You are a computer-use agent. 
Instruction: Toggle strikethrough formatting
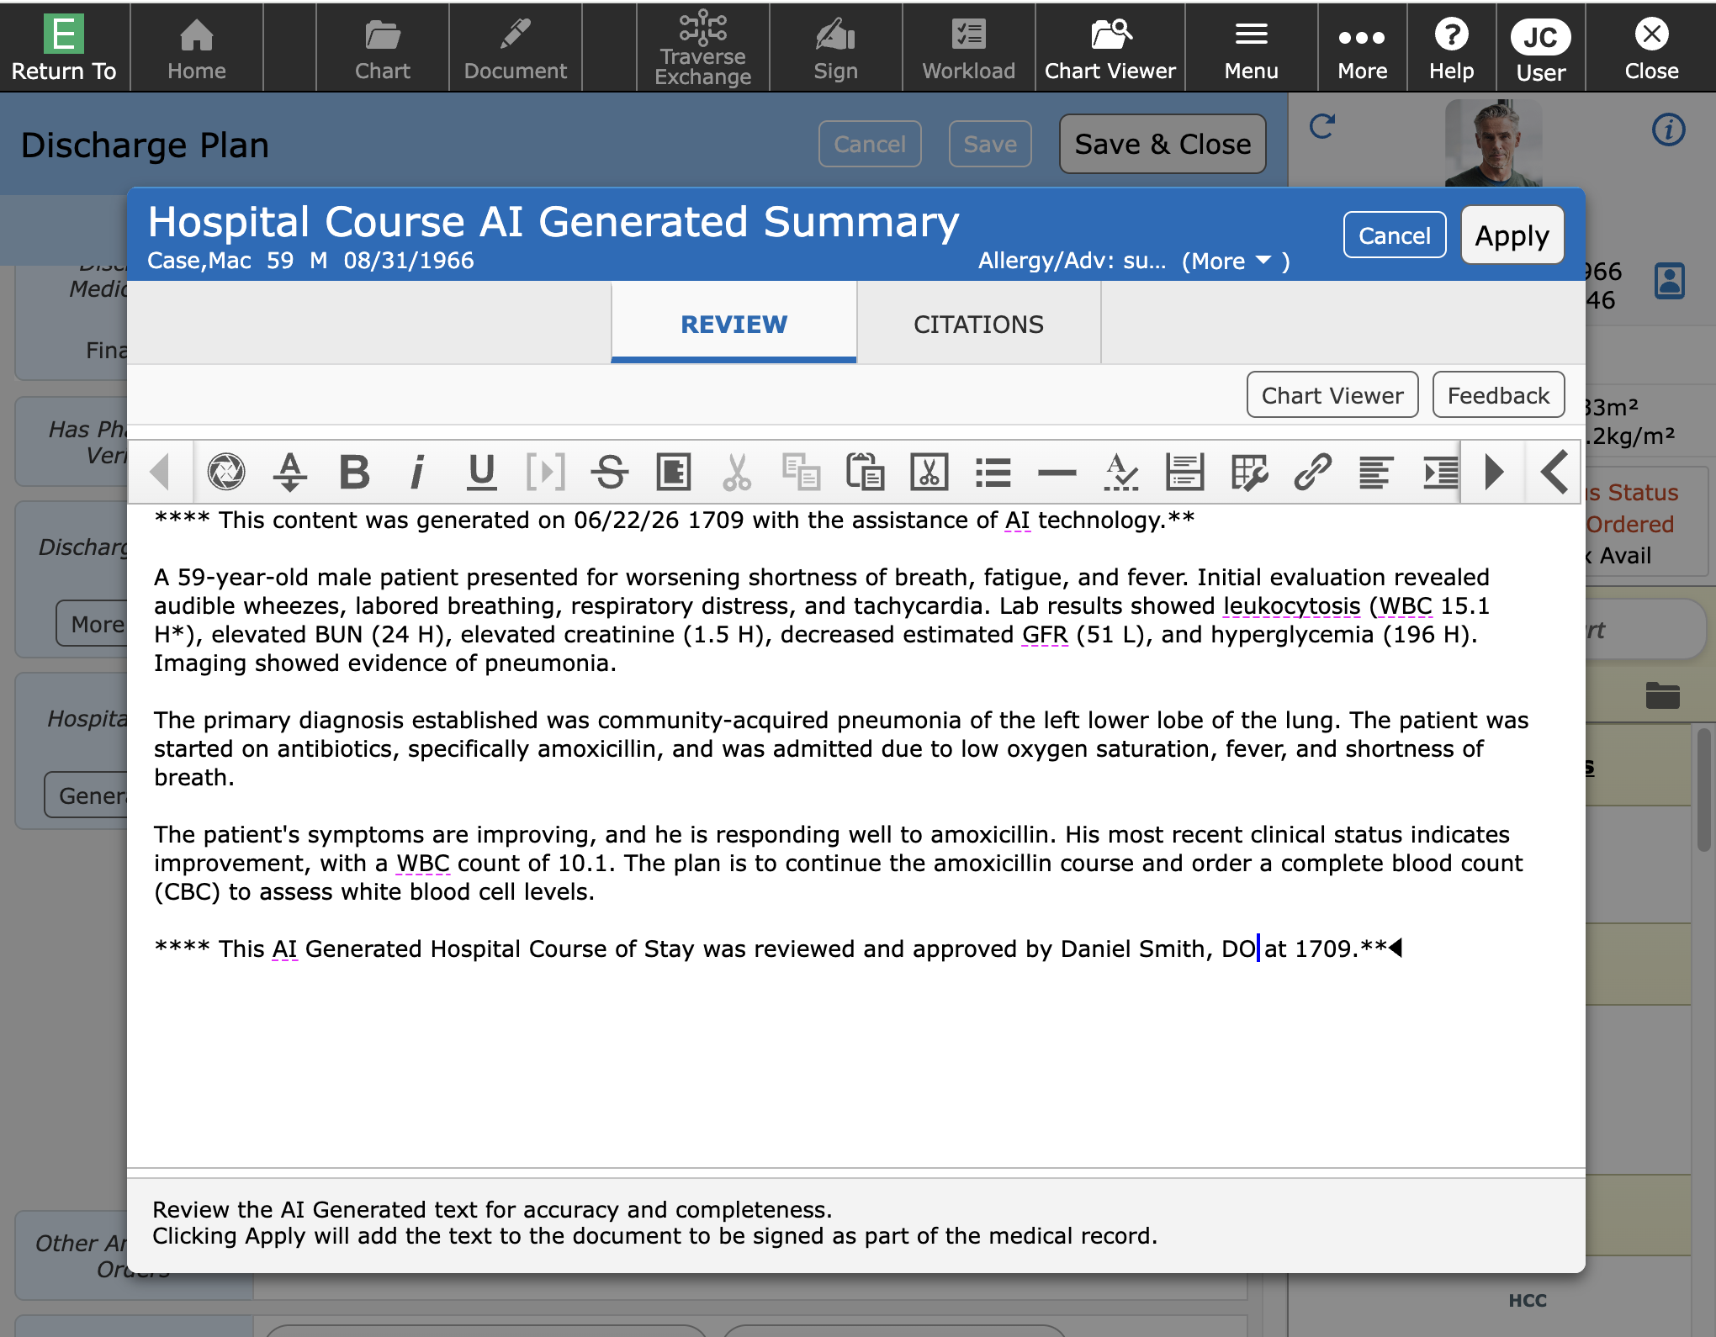click(609, 472)
